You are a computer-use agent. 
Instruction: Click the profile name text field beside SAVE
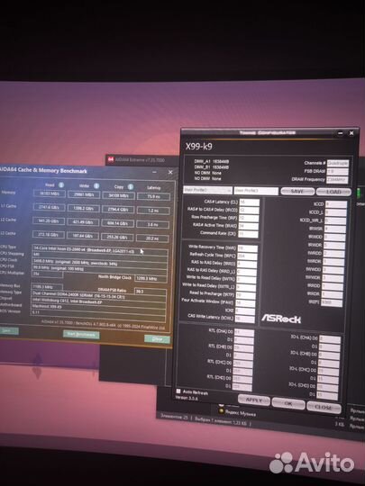coord(256,191)
